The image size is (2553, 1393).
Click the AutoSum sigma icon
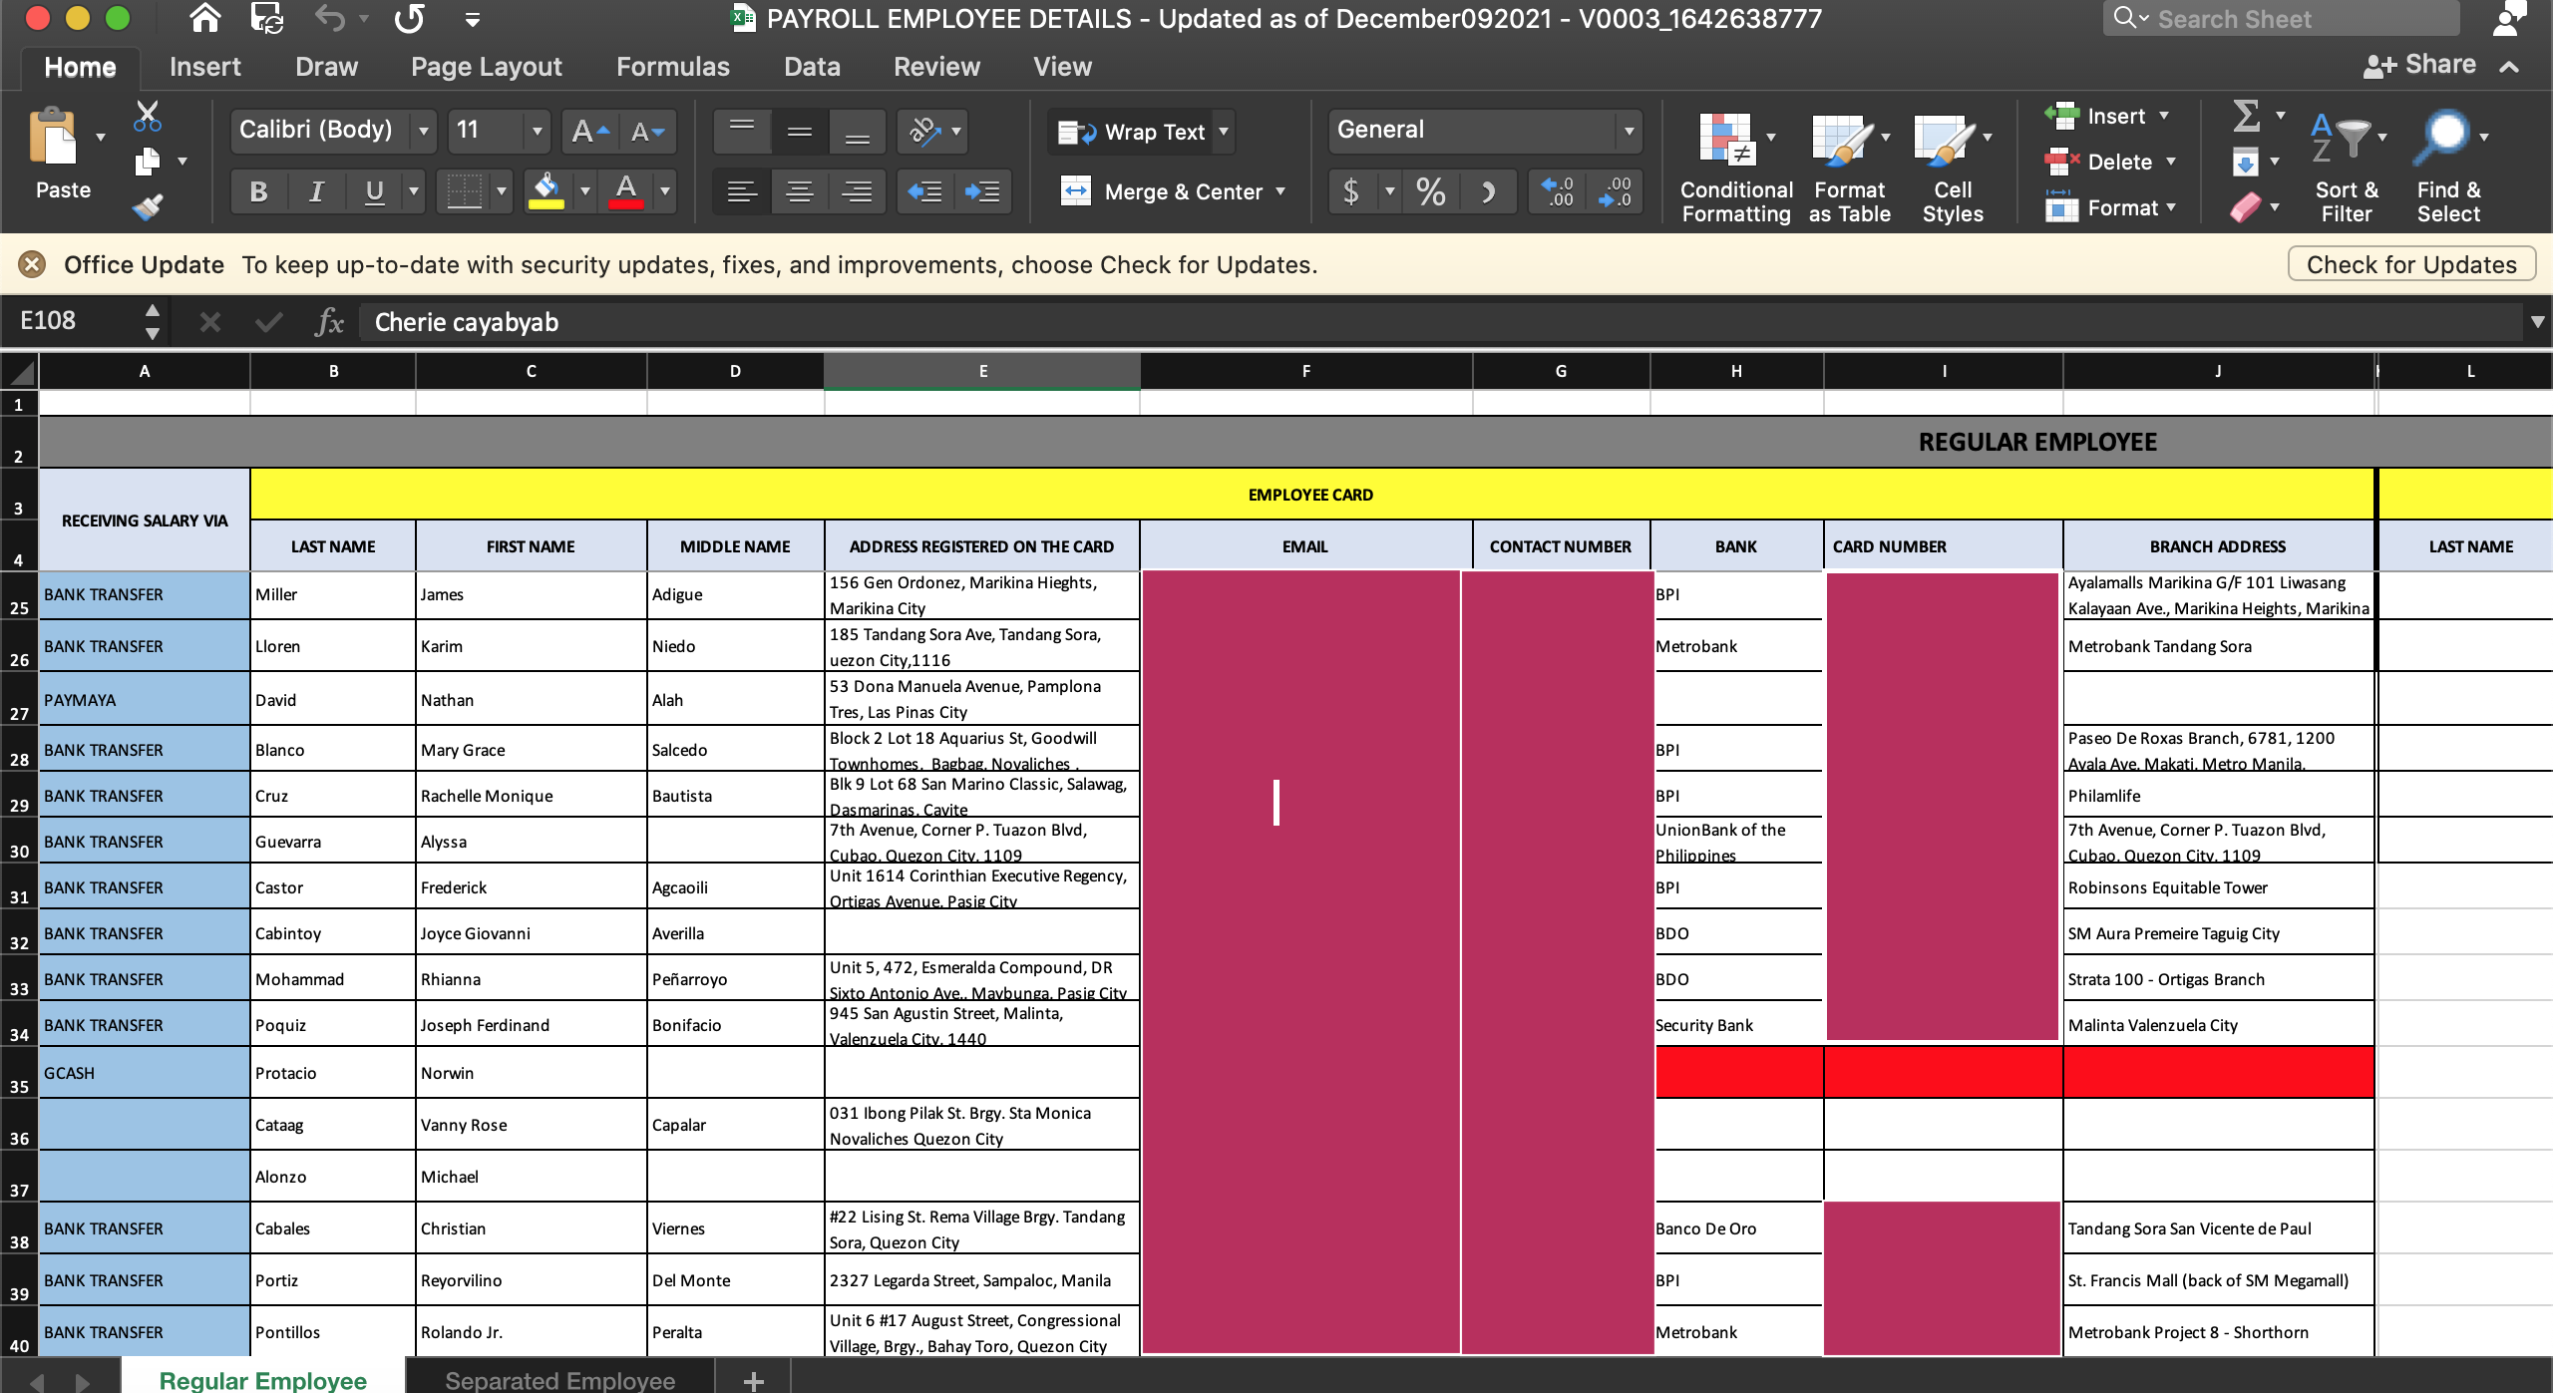click(2246, 116)
